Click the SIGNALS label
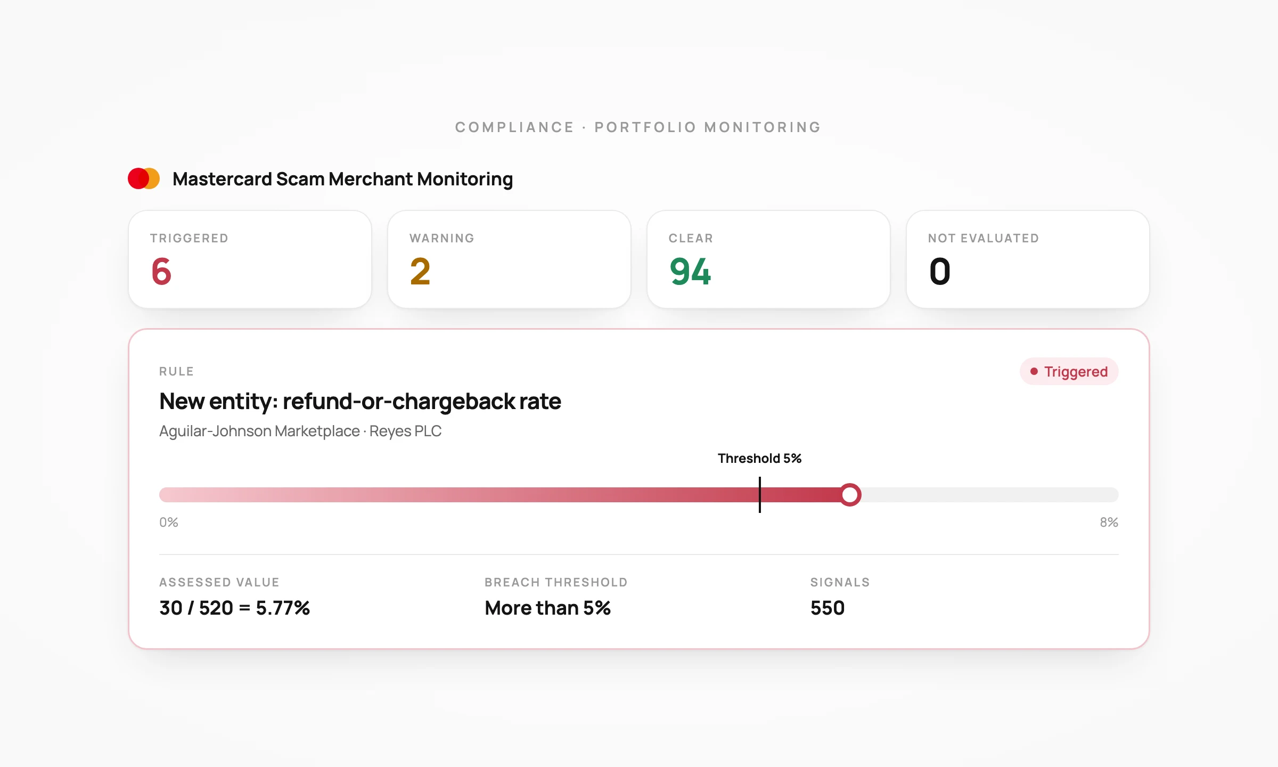The width and height of the screenshot is (1278, 767). click(x=840, y=582)
